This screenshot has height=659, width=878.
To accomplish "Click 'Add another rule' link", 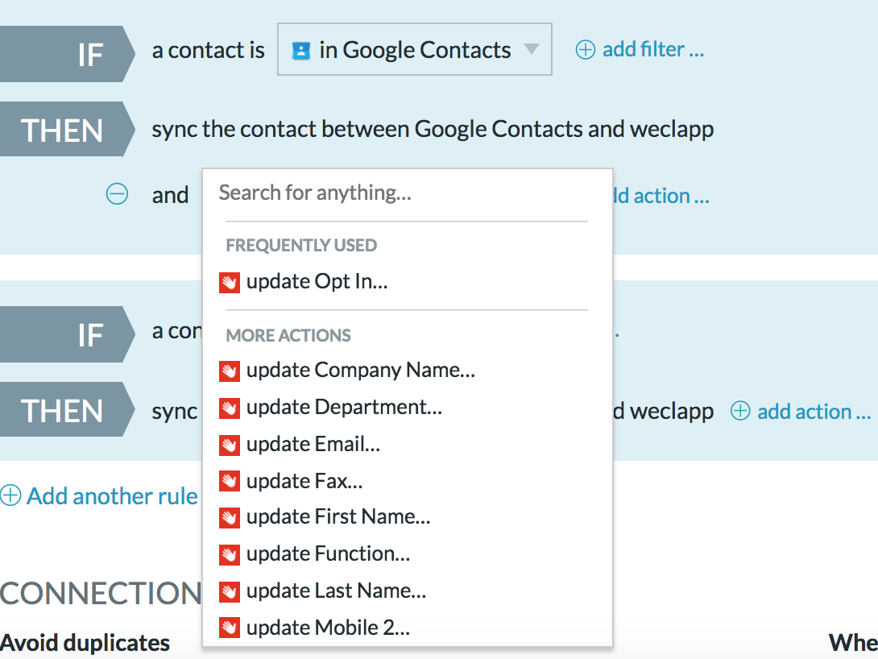I will tap(112, 496).
